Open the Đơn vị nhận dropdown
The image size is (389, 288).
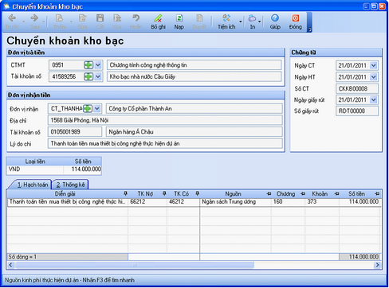[x=97, y=108]
